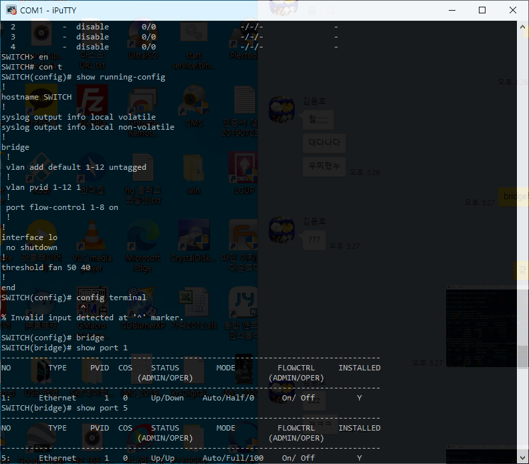
Task: Click the iPuTTY icon in title bar
Action: (x=10, y=10)
